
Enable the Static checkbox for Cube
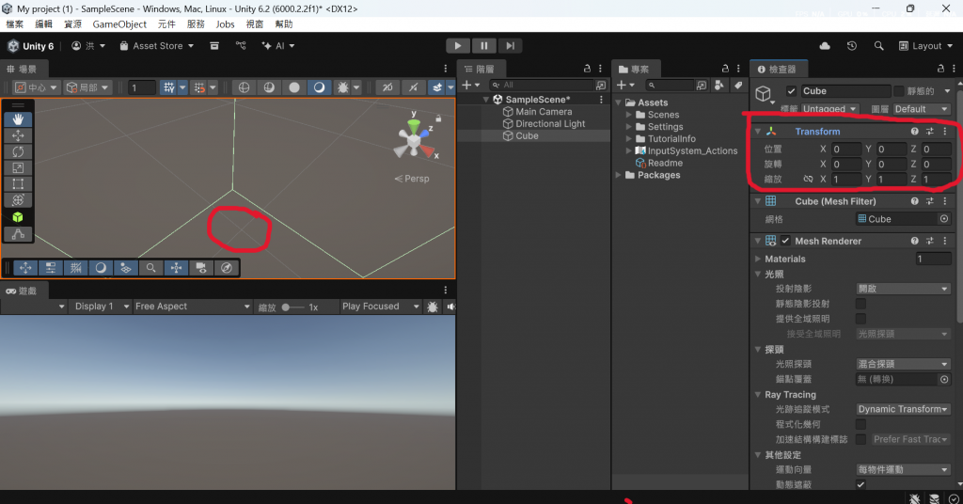899,91
